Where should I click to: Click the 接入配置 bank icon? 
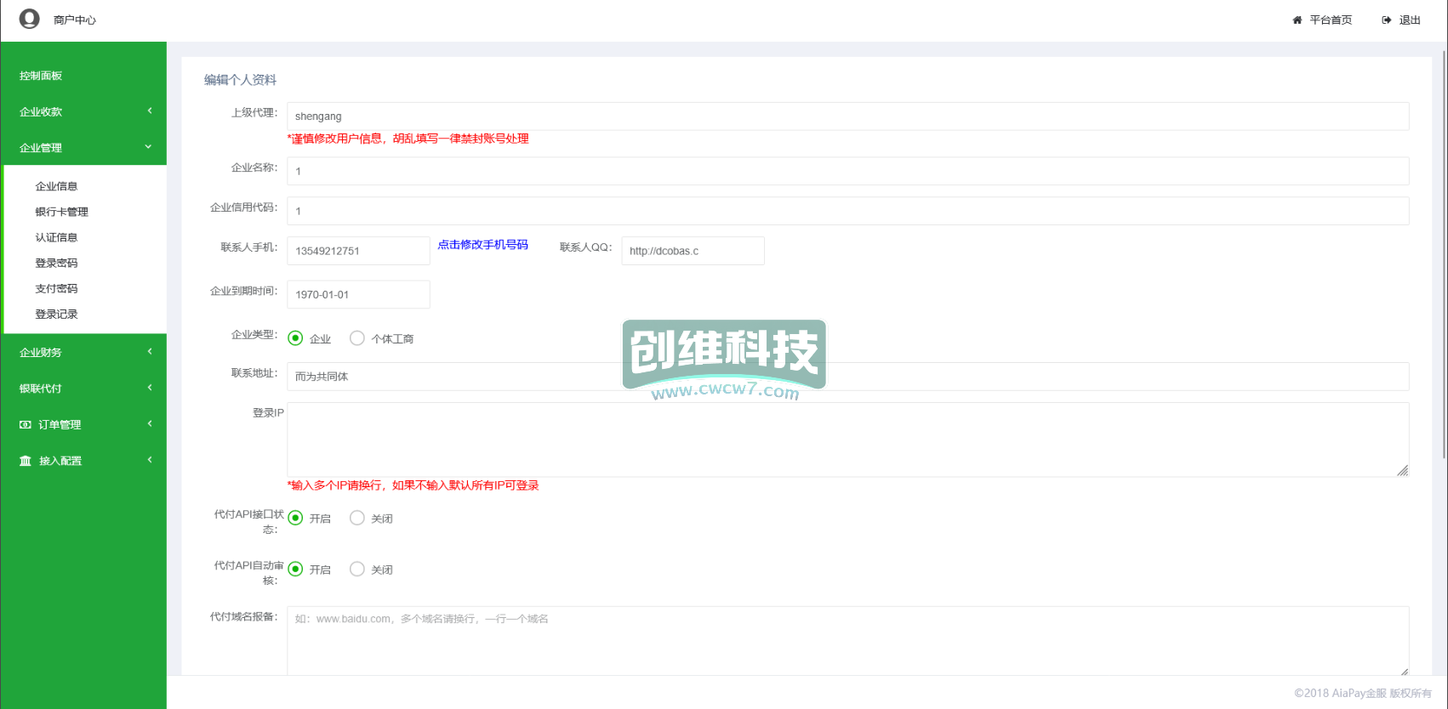(x=26, y=461)
